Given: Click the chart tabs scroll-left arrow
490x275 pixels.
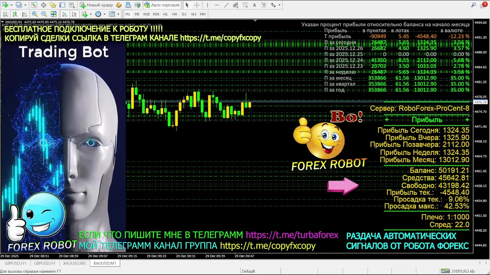Looking at the screenshot, I should coord(480,263).
